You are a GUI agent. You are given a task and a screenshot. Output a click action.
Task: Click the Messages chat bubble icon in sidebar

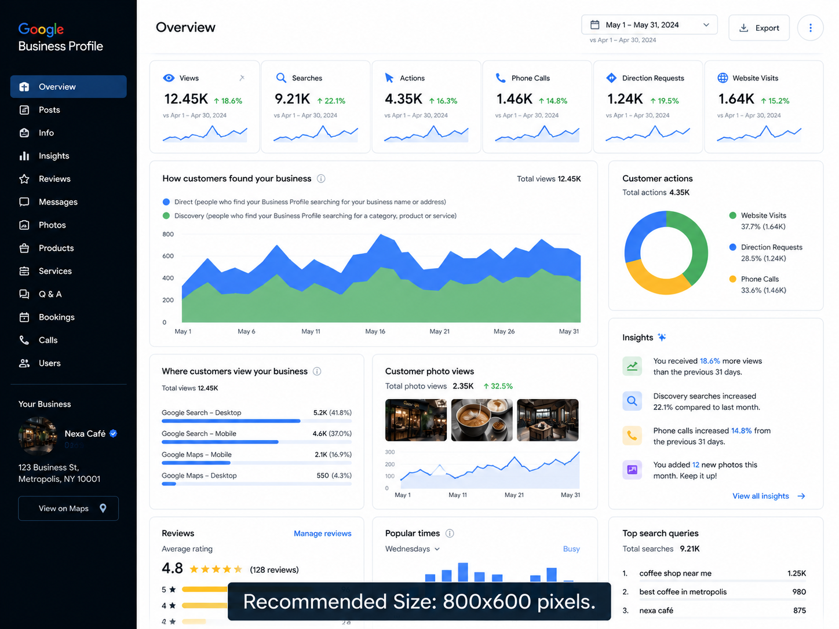[24, 202]
